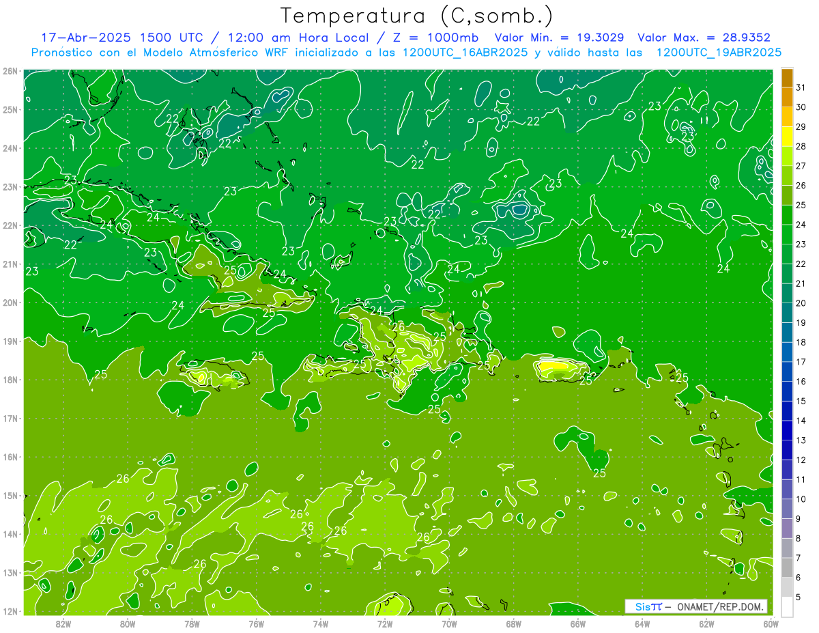Click the 70W longitude axis label

[x=448, y=623]
